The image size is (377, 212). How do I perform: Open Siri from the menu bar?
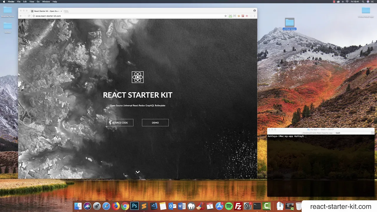pos(368,2)
